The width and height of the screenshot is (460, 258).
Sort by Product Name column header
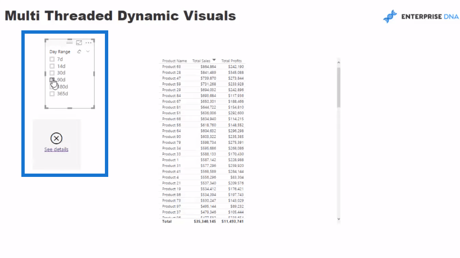[174, 61]
